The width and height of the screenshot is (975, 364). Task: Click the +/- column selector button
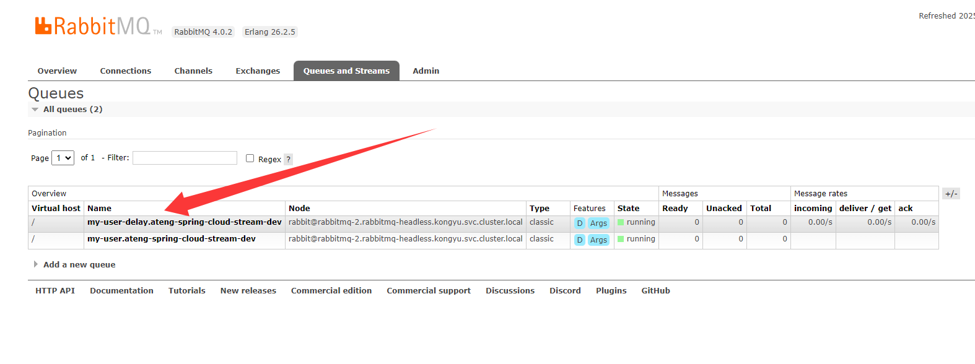point(951,194)
